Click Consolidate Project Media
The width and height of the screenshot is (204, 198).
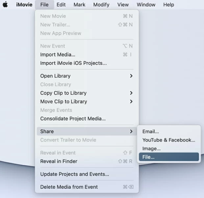click(x=73, y=119)
